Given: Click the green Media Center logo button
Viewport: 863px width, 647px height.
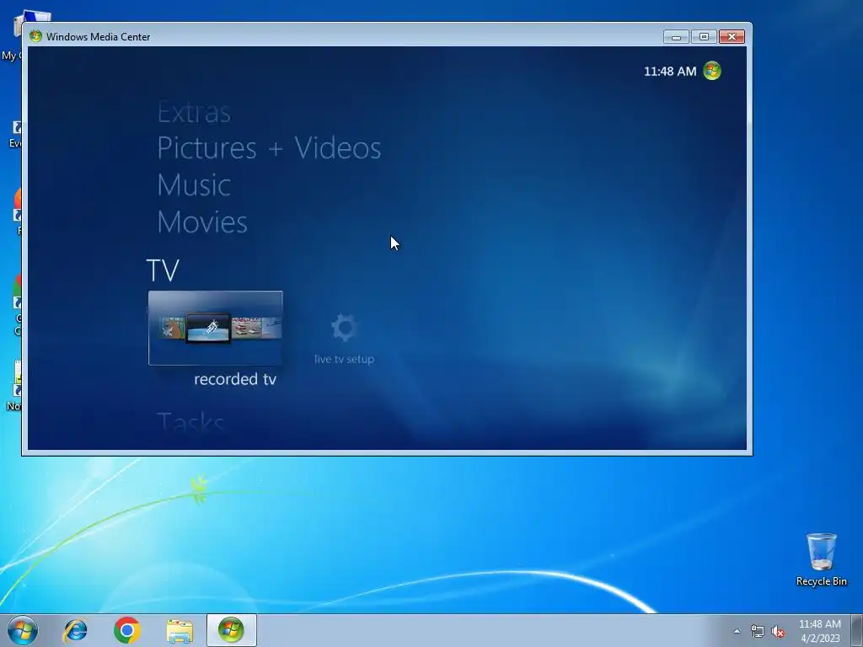Looking at the screenshot, I should point(712,71).
